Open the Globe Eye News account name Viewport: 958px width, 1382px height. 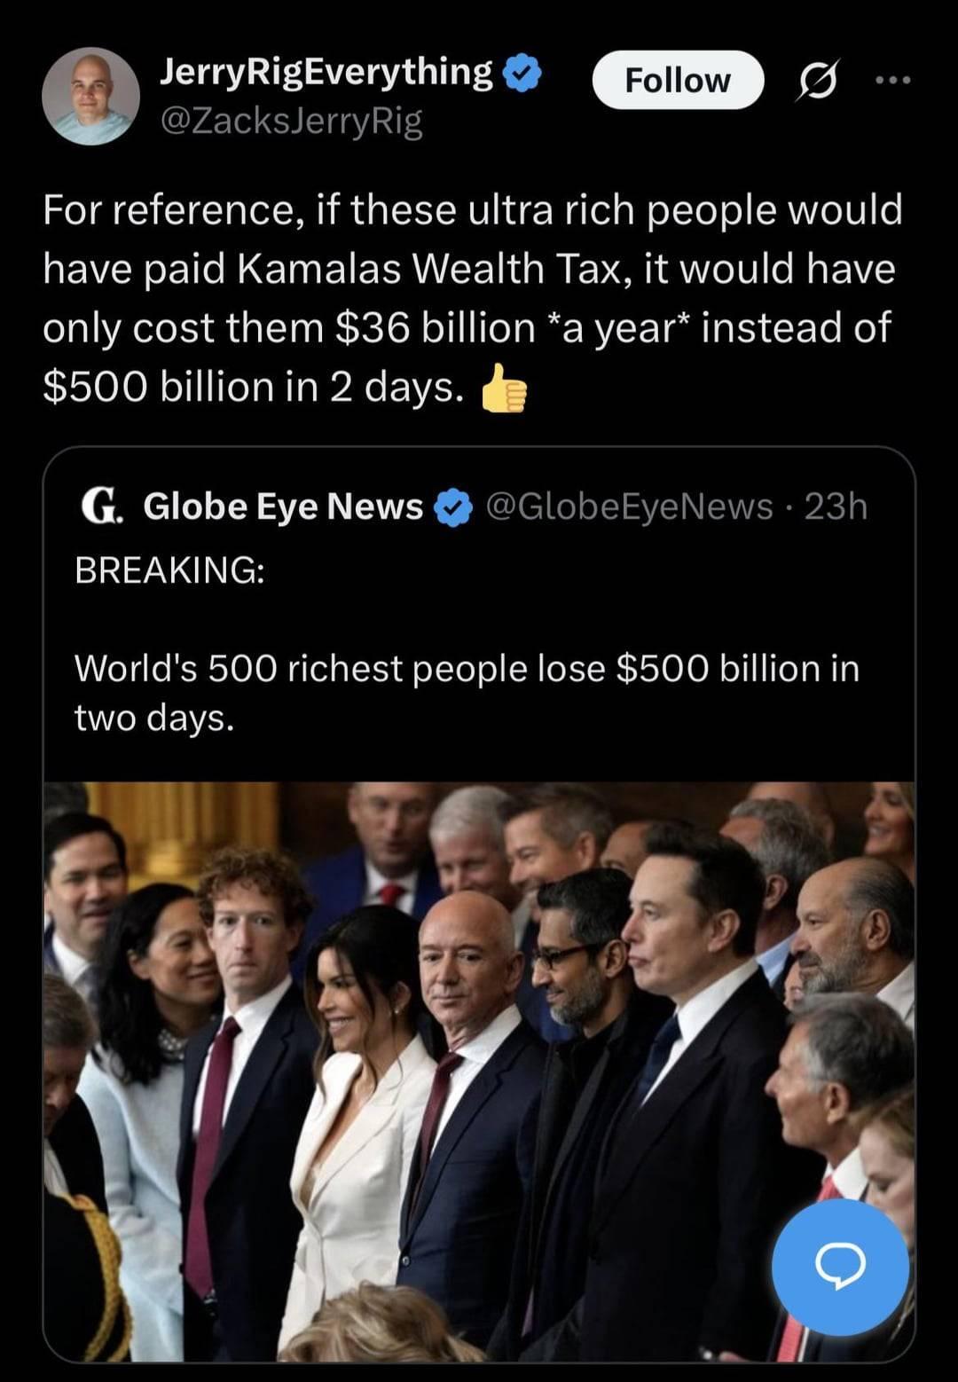tap(283, 506)
